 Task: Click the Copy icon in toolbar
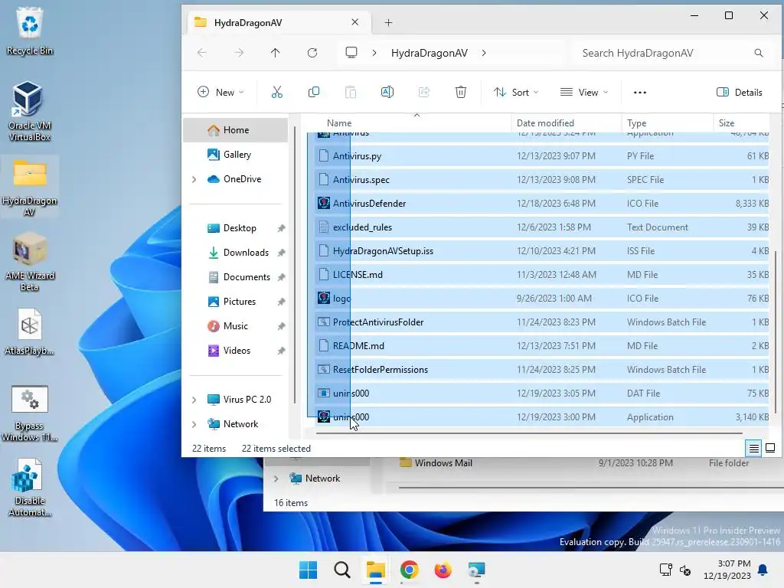[313, 92]
